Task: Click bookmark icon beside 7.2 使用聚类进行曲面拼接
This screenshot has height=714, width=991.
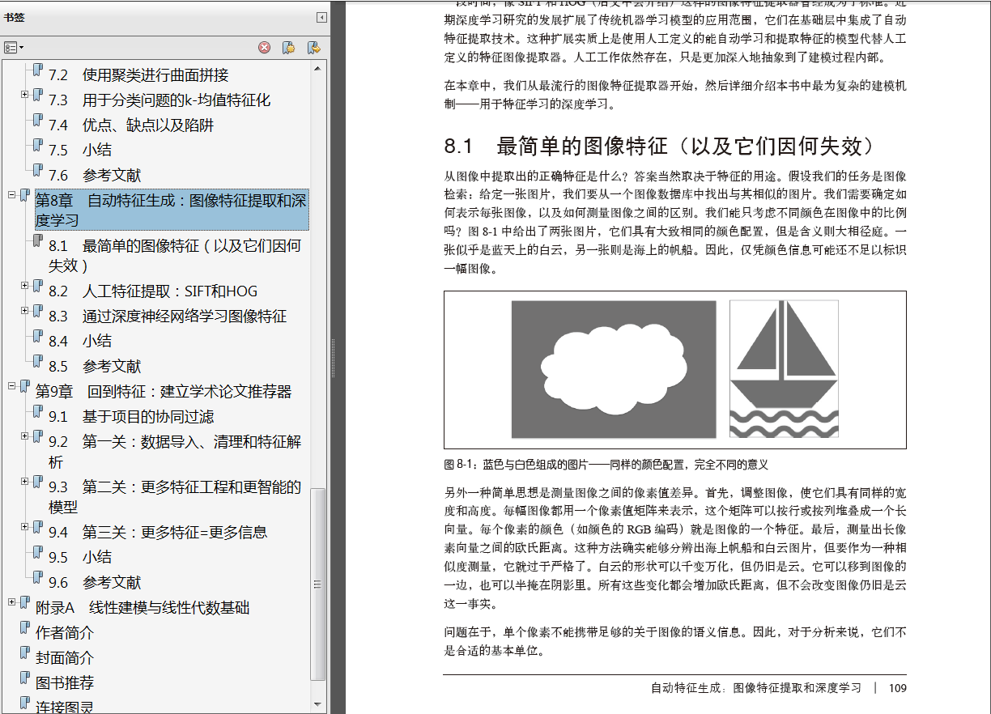Action: 37,70
